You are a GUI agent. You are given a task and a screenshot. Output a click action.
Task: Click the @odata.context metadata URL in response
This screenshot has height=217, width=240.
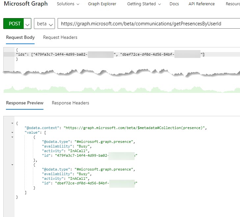click(x=134, y=128)
